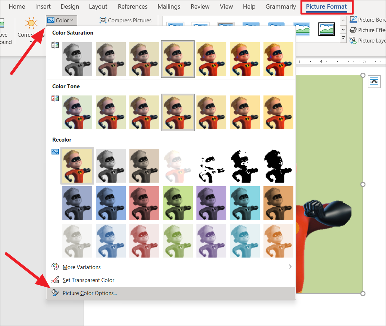Apply the light orange recolor thumbnail

(x=279, y=241)
